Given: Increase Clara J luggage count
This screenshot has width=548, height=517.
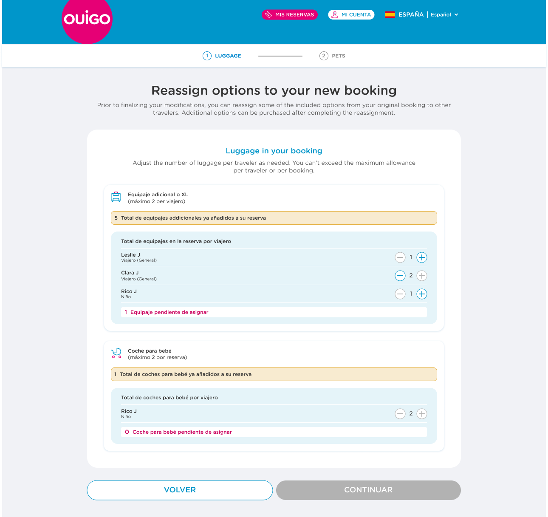Looking at the screenshot, I should (x=422, y=276).
